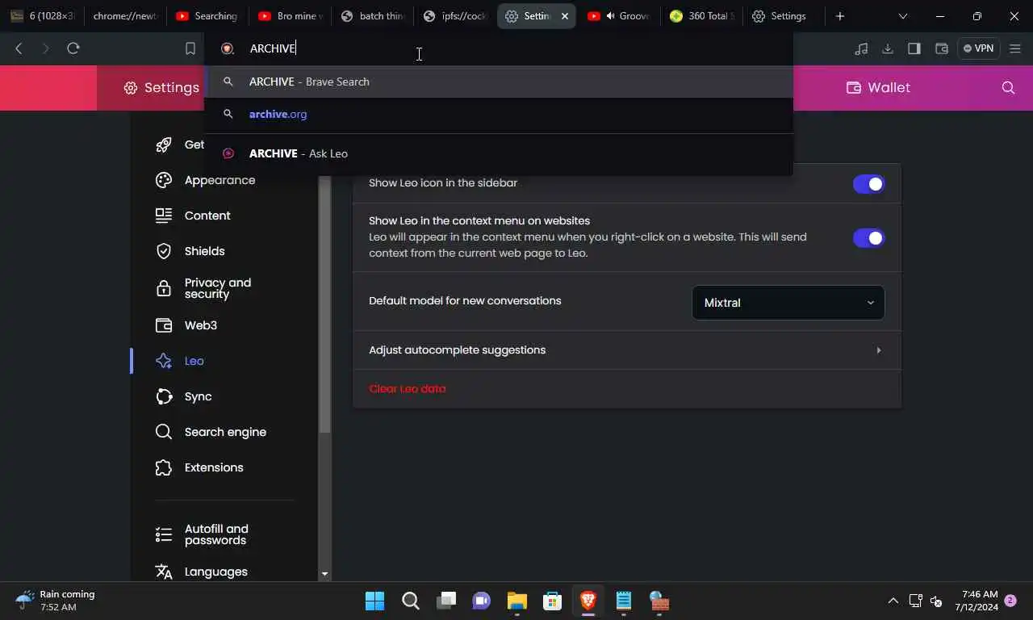Toggle the browser sidebar panel icon

914,48
